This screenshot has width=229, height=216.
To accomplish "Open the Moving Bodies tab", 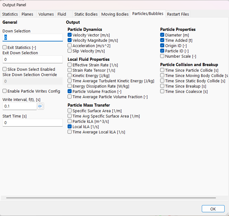I will (x=115, y=14).
